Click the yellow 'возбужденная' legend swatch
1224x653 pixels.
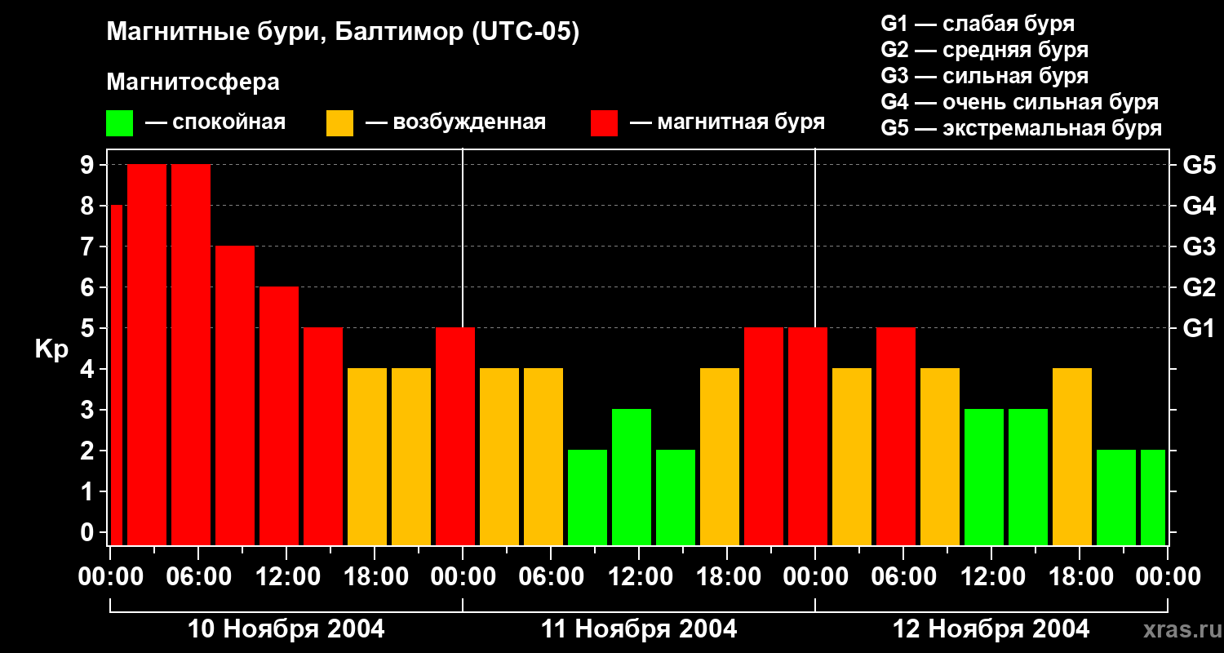[339, 123]
